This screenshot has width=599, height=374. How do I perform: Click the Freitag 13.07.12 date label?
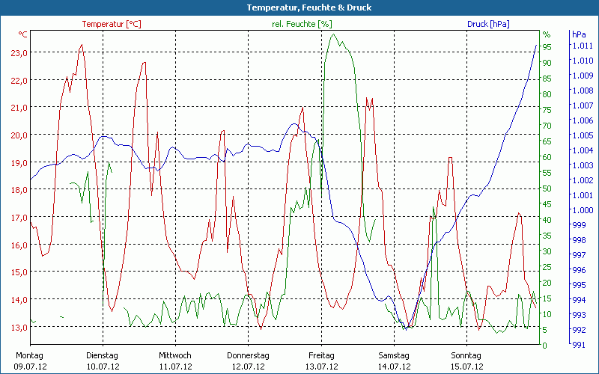[x=320, y=361]
